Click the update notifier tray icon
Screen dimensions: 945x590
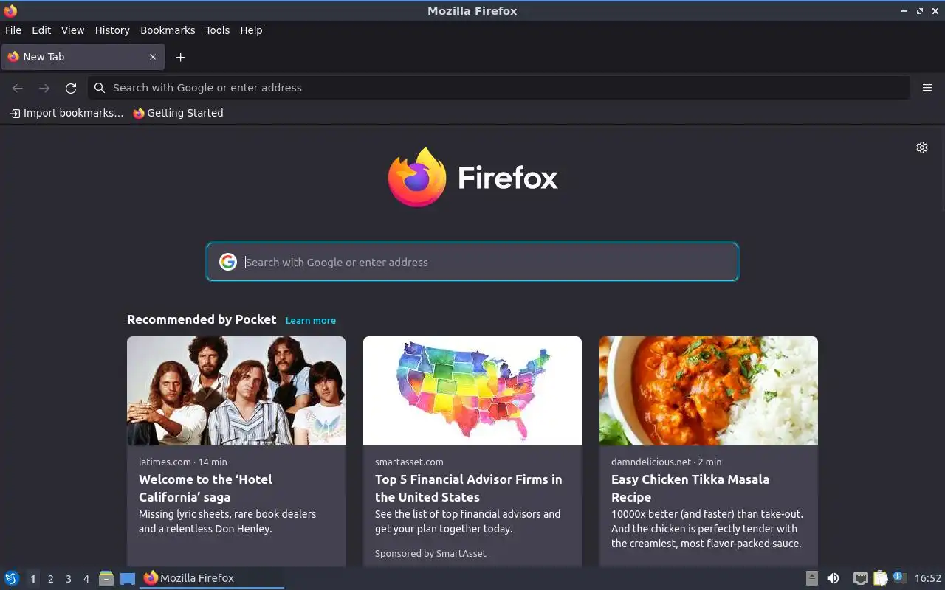point(899,577)
